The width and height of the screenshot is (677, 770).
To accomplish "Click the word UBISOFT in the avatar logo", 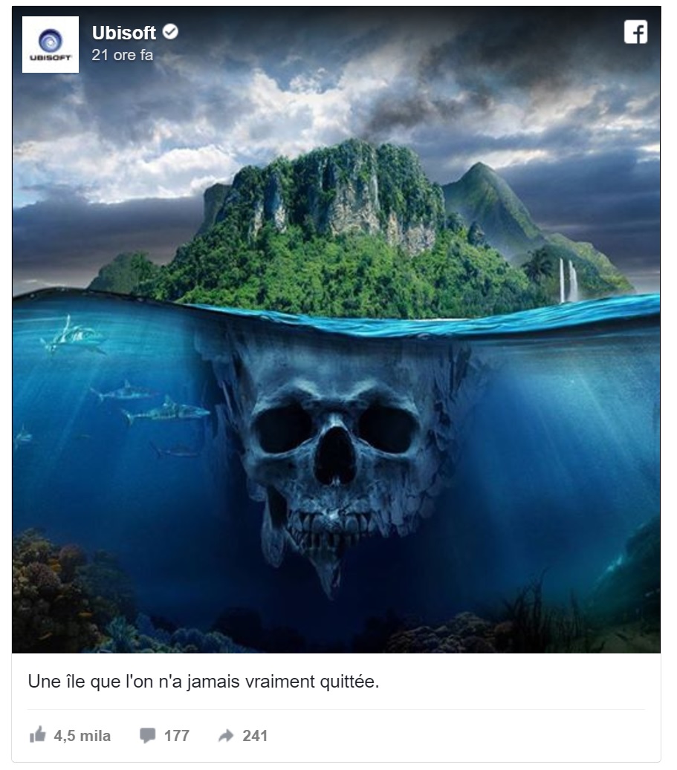I will (50, 58).
